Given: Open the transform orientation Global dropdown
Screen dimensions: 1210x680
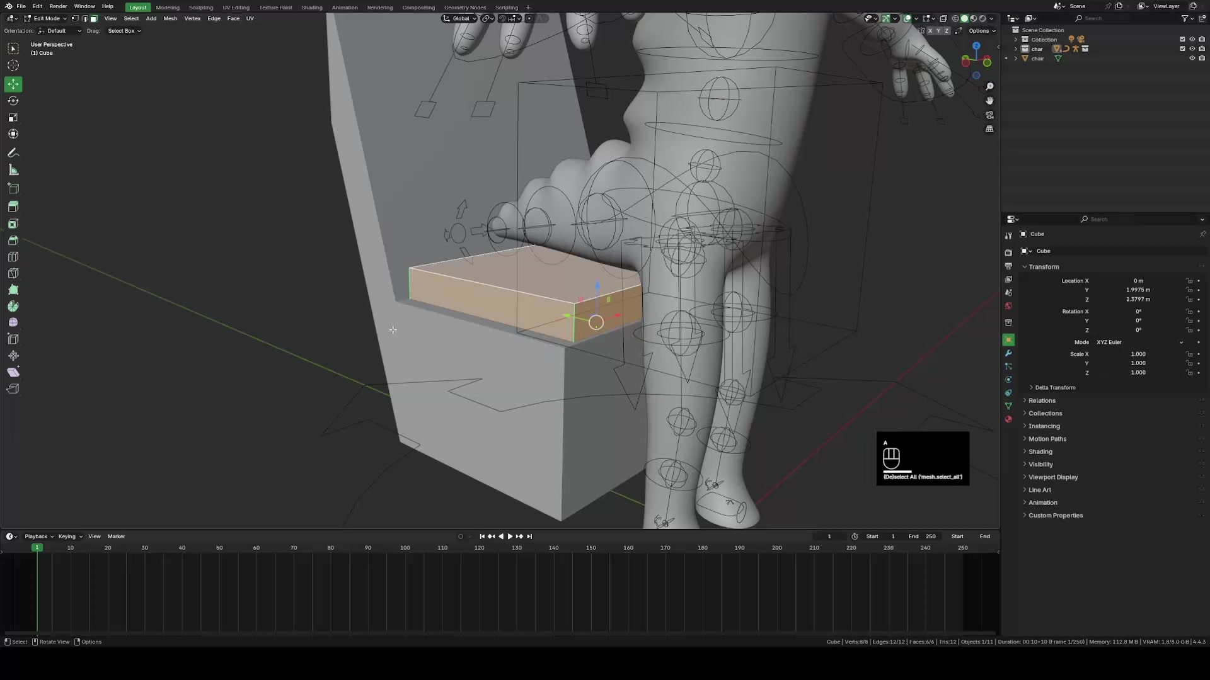Looking at the screenshot, I should [459, 18].
